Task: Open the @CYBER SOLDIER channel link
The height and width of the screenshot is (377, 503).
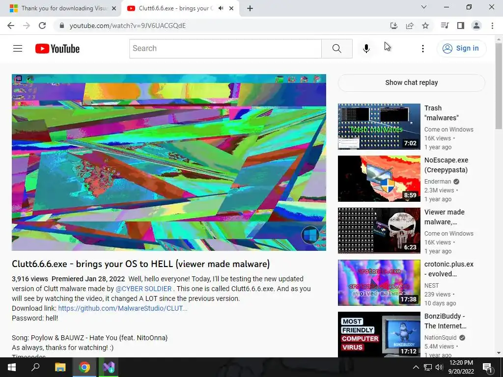Action: (143, 289)
